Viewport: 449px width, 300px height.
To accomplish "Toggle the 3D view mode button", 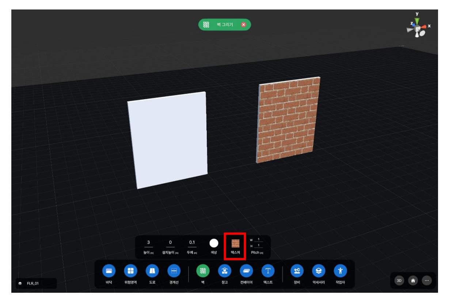I will coord(399,280).
